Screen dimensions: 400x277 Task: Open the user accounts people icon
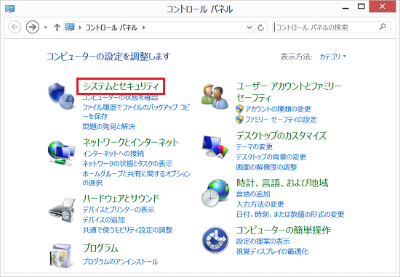pyautogui.click(x=215, y=96)
